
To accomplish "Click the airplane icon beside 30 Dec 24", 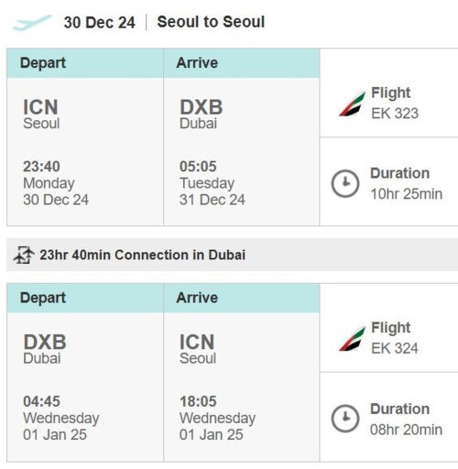I will (32, 23).
